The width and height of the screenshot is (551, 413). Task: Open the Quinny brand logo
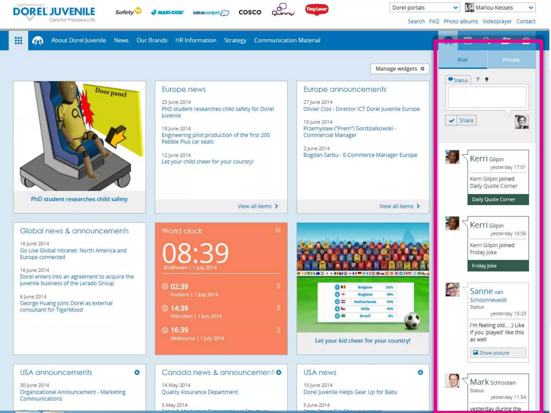pos(283,10)
